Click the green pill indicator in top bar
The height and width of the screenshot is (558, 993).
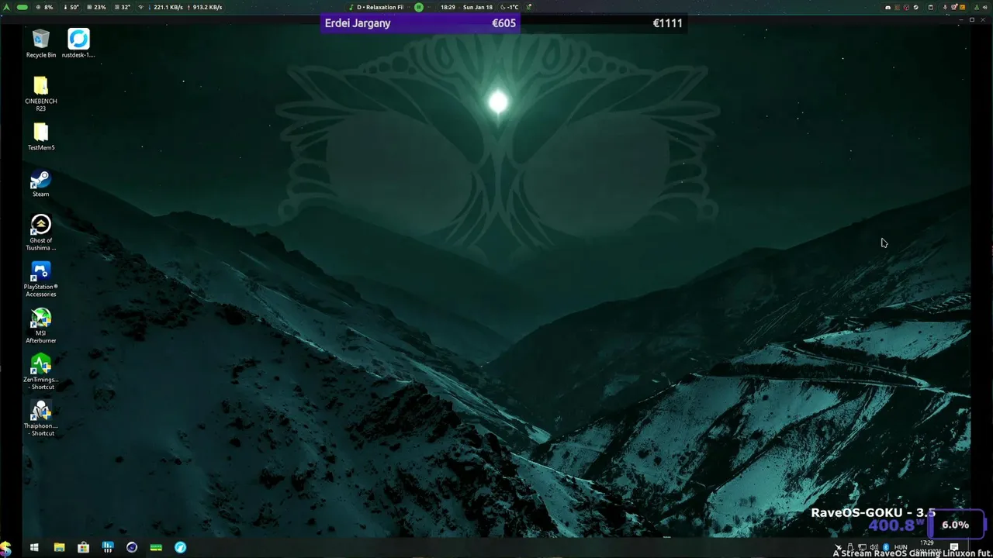pyautogui.click(x=22, y=7)
